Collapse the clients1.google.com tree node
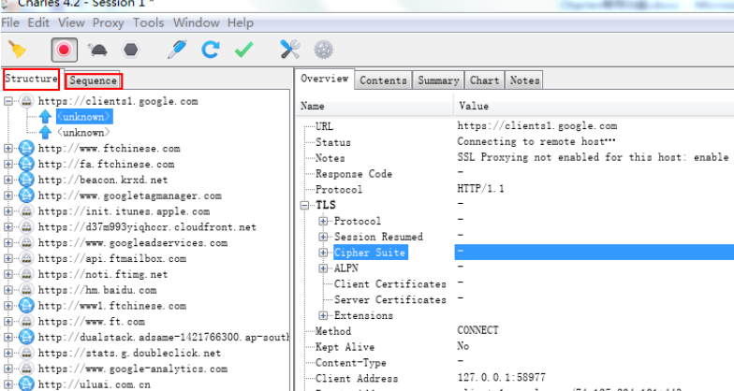Viewport: 734px width, 391px height. click(7, 101)
